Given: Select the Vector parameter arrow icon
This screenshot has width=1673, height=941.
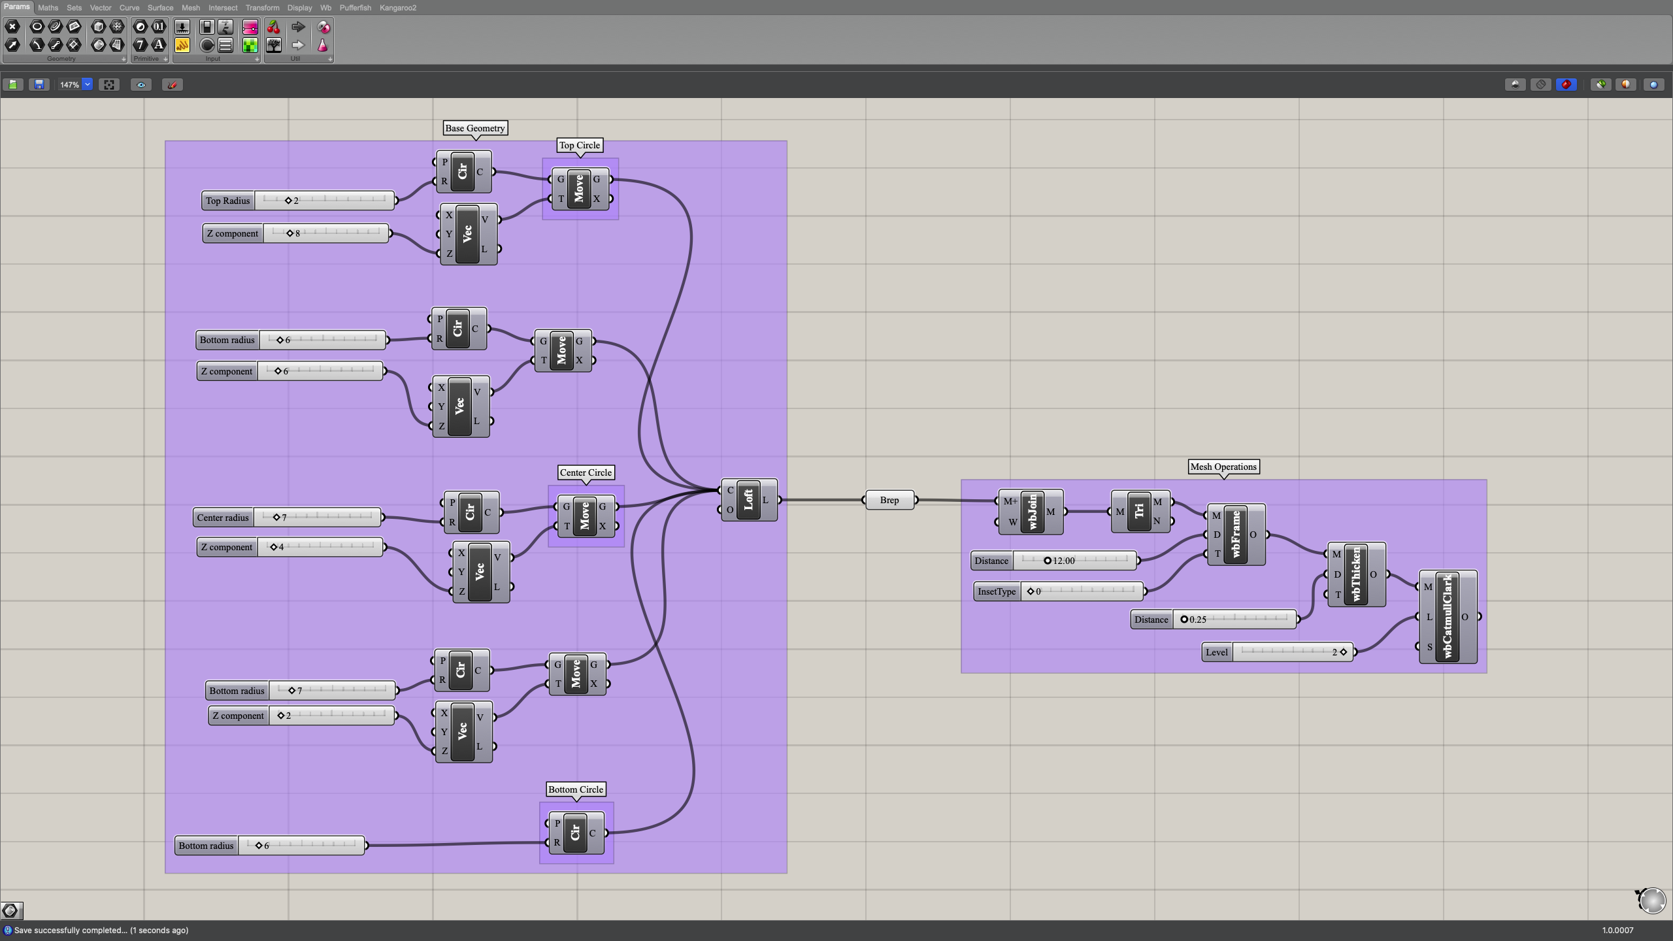Looking at the screenshot, I should click(12, 45).
